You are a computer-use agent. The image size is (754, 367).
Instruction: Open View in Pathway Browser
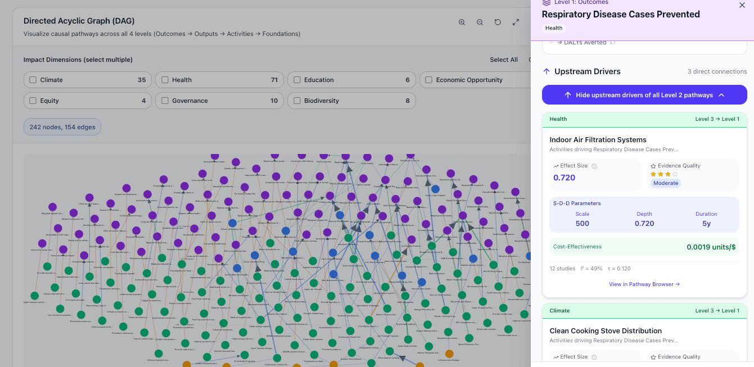point(644,284)
